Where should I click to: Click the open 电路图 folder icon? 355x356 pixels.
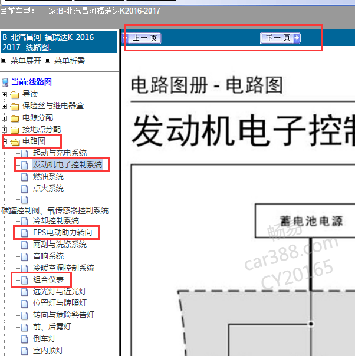(15, 141)
